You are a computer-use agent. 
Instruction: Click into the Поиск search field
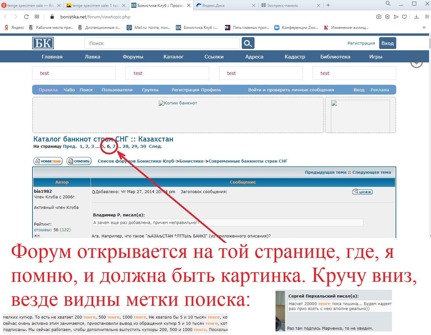click(x=162, y=43)
